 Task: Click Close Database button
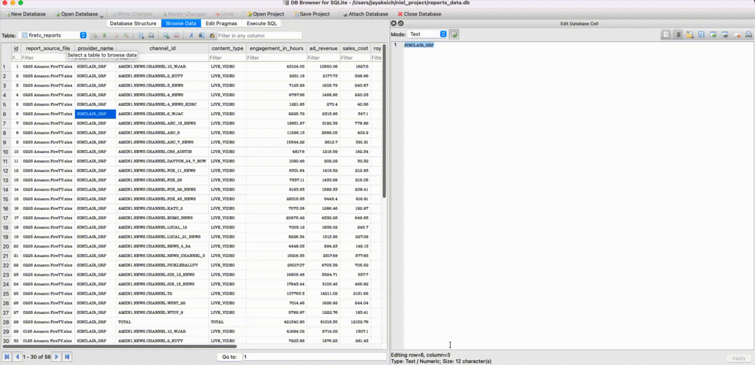click(x=419, y=14)
